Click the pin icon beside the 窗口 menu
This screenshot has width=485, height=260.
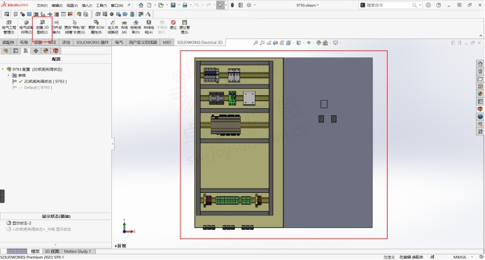(x=129, y=5)
